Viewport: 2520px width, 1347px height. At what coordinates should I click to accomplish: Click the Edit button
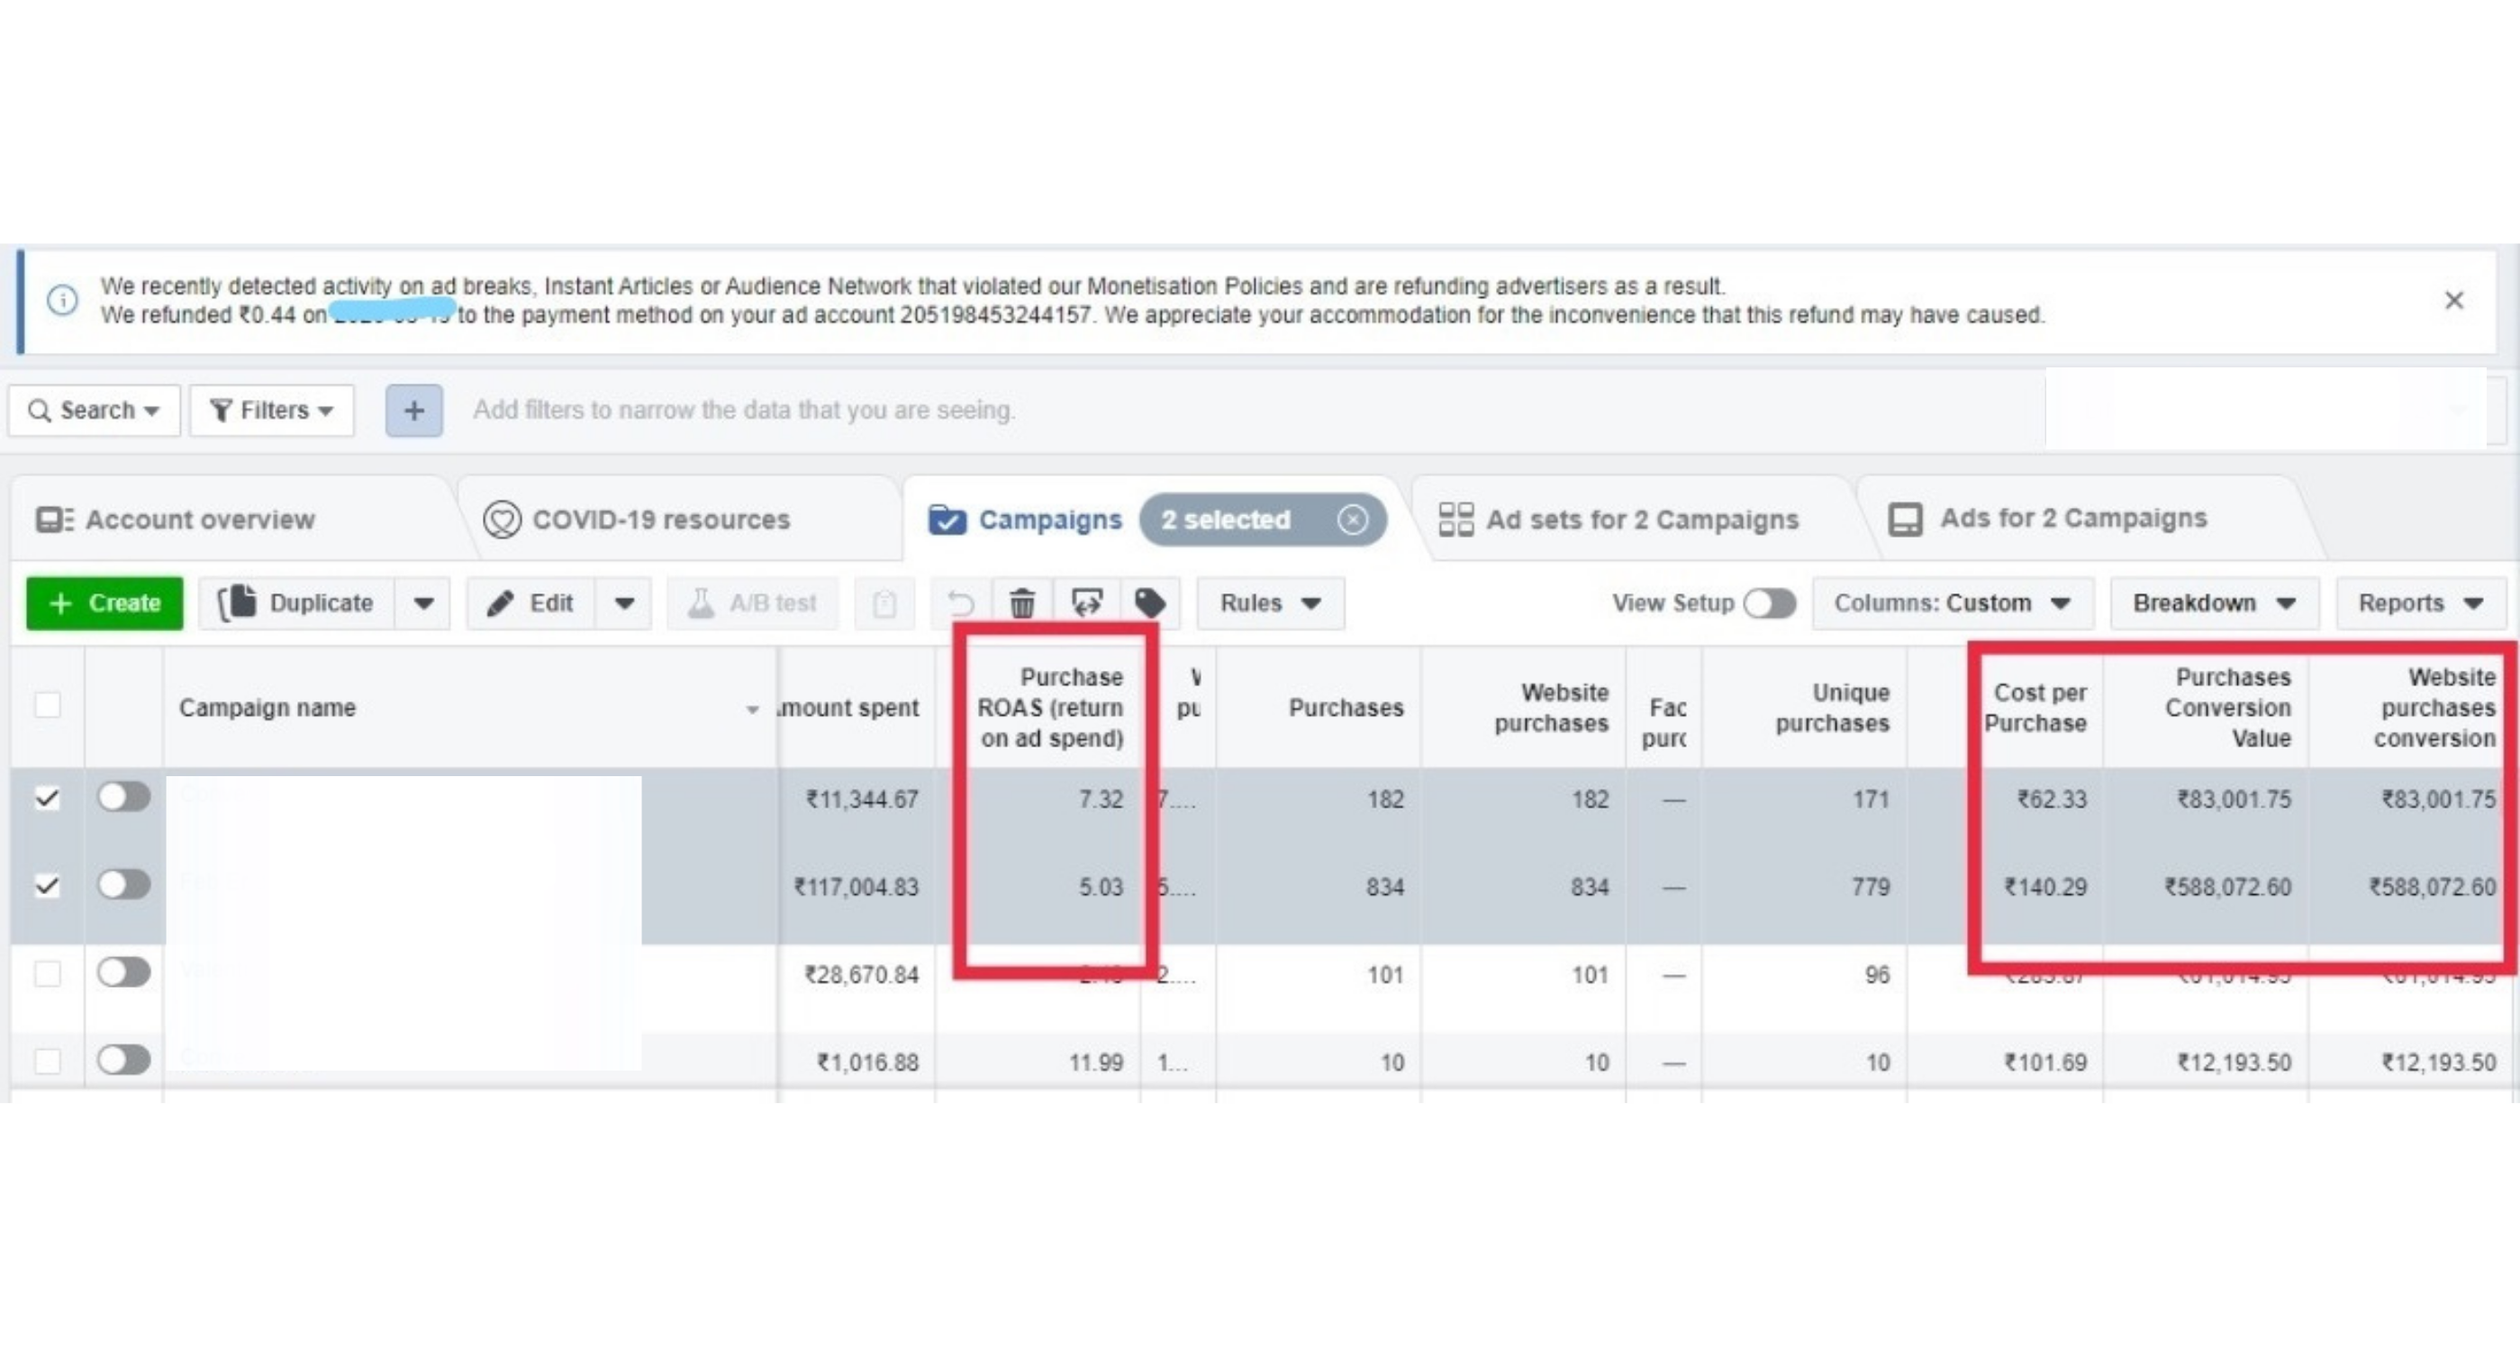(531, 603)
